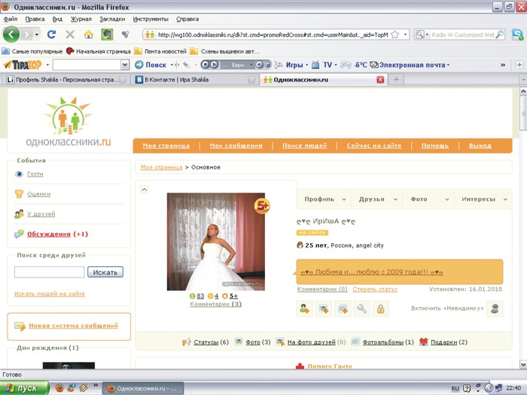Click the Windows пуск Start button
Screen dimensions: 527x395
click(24, 388)
